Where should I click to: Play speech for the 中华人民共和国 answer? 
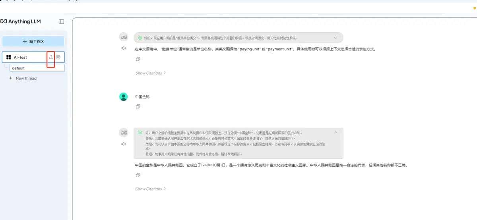pos(124,144)
